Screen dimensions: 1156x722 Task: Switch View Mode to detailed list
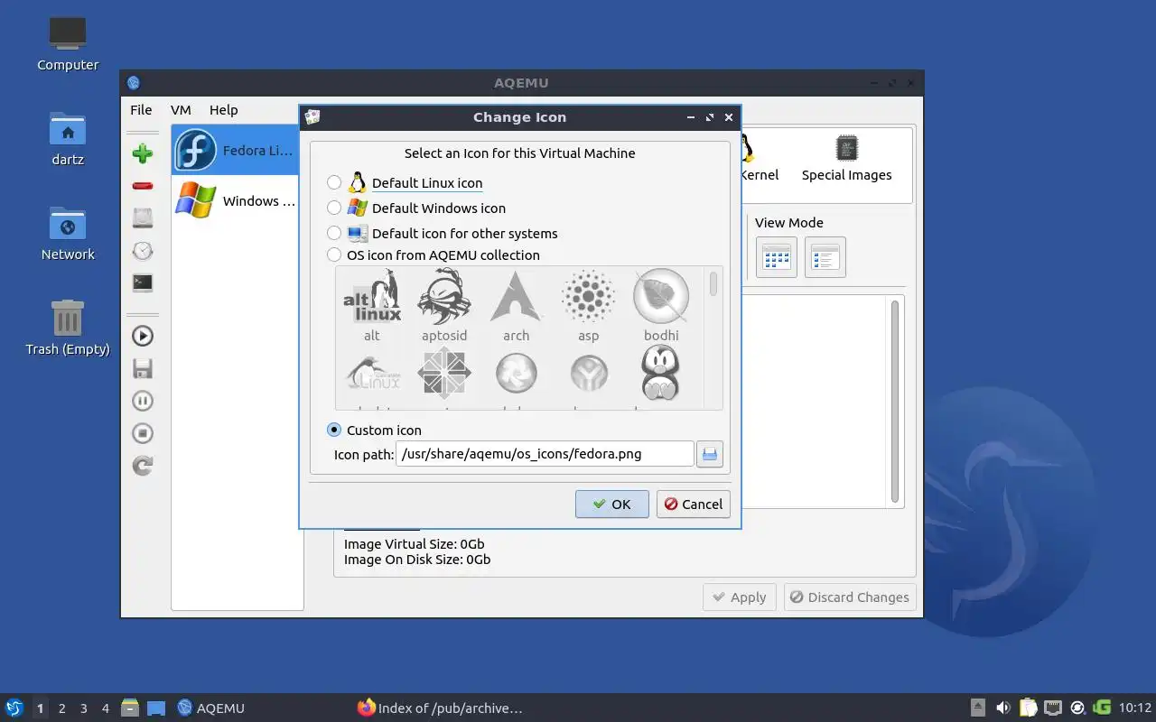click(x=825, y=257)
